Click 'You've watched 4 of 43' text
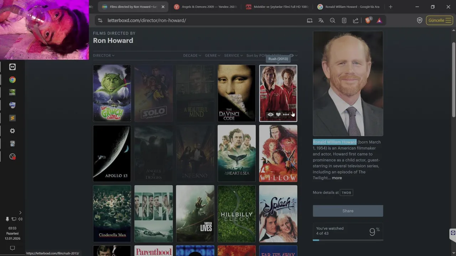The height and width of the screenshot is (256, 456). pos(330,231)
